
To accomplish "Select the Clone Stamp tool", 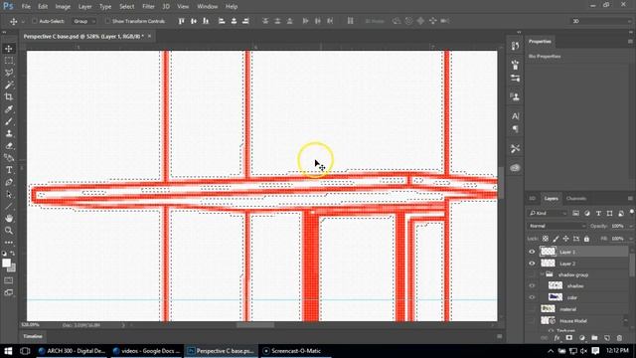I will (x=9, y=133).
